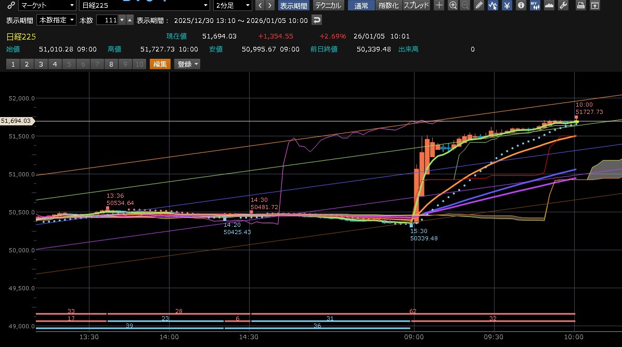
Task: Open chart settings wrench icon
Action: coord(563,5)
